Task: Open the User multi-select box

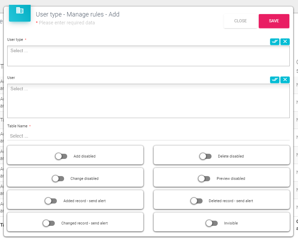Action: [148, 101]
